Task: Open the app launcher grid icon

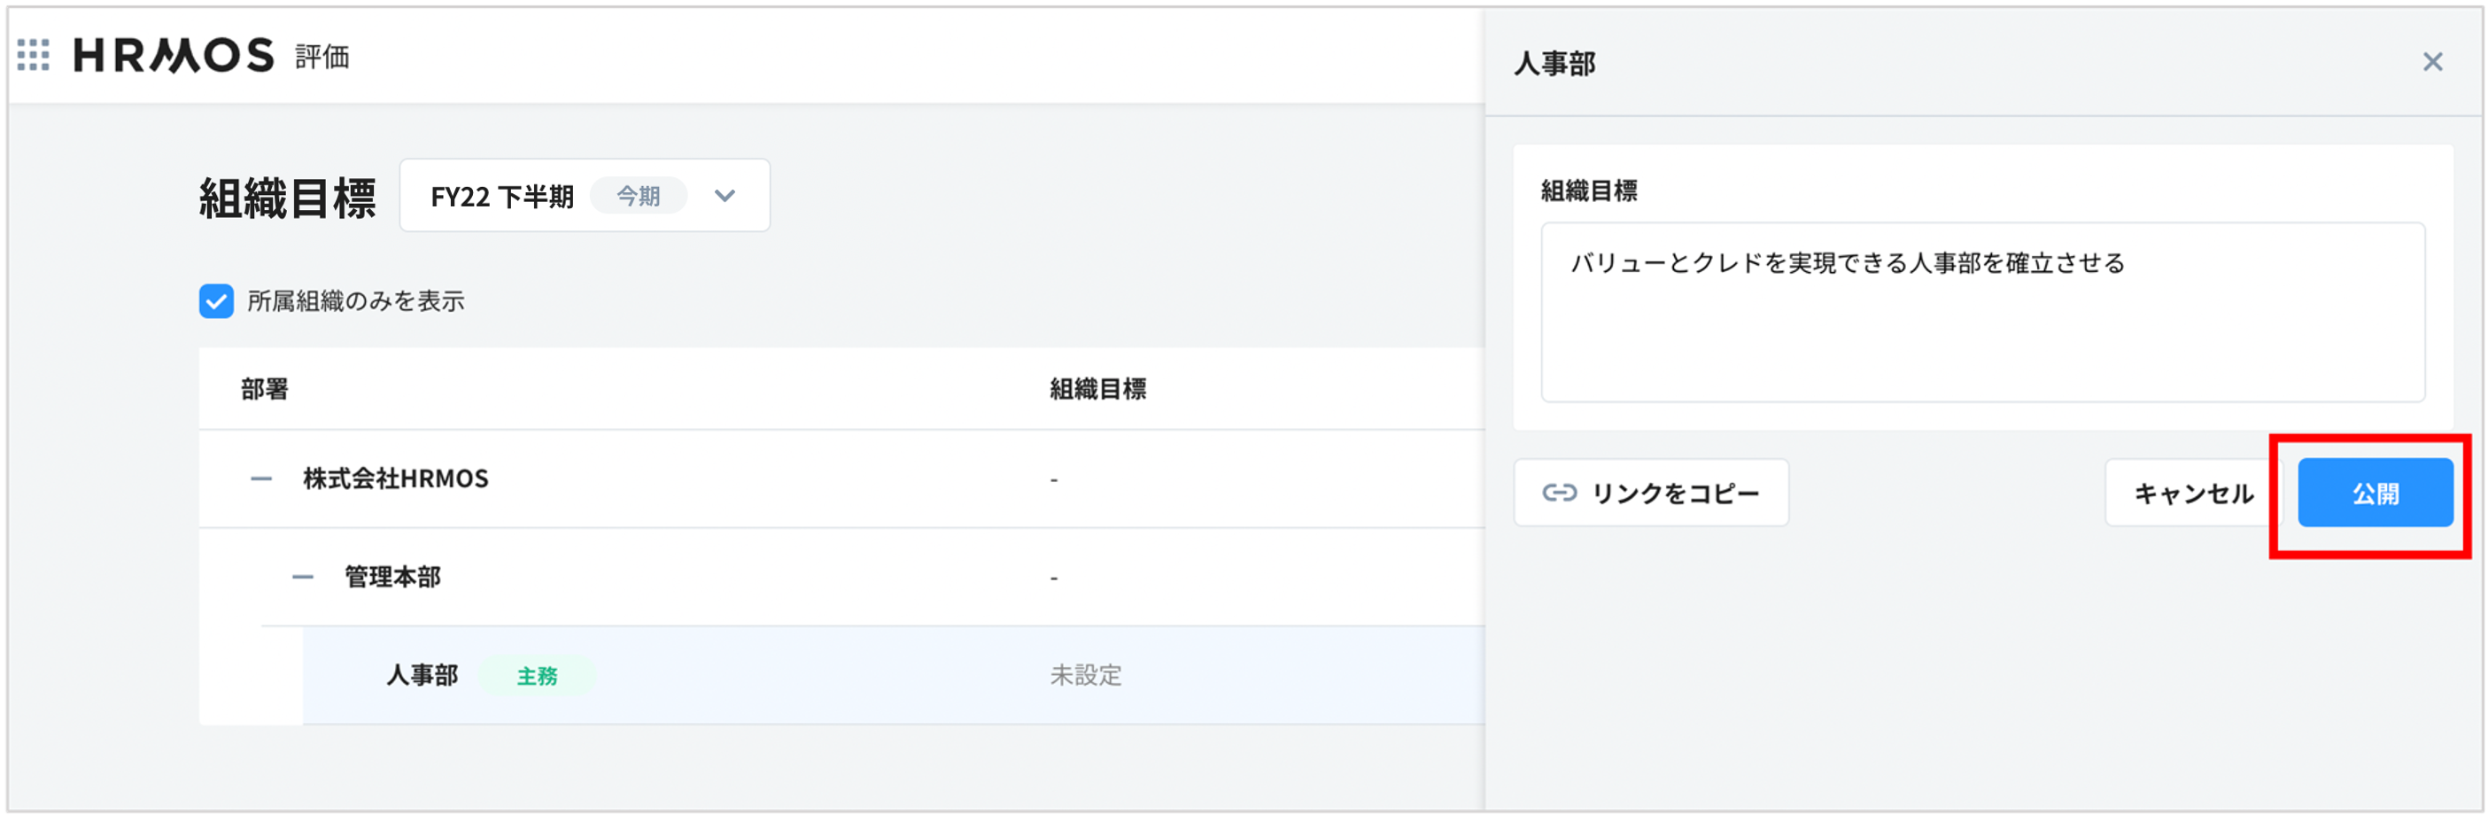Action: (x=33, y=55)
